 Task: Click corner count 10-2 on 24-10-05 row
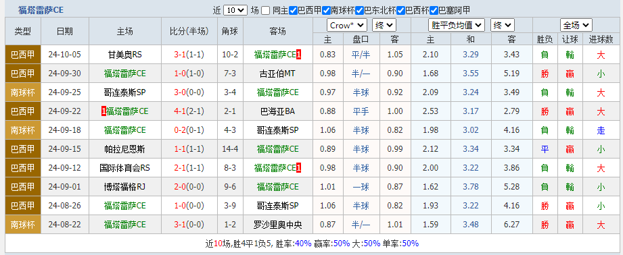coord(231,55)
